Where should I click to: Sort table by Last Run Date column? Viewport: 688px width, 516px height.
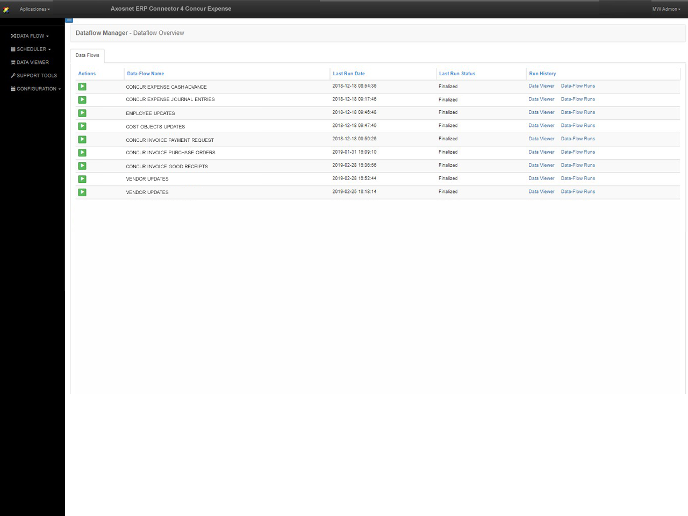pos(348,73)
